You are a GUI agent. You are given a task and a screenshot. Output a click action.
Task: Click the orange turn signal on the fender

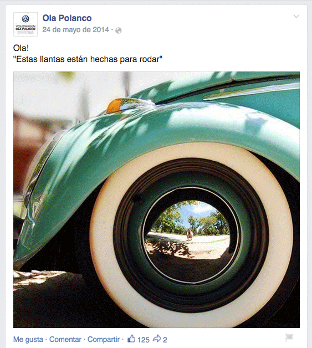[x=115, y=105]
